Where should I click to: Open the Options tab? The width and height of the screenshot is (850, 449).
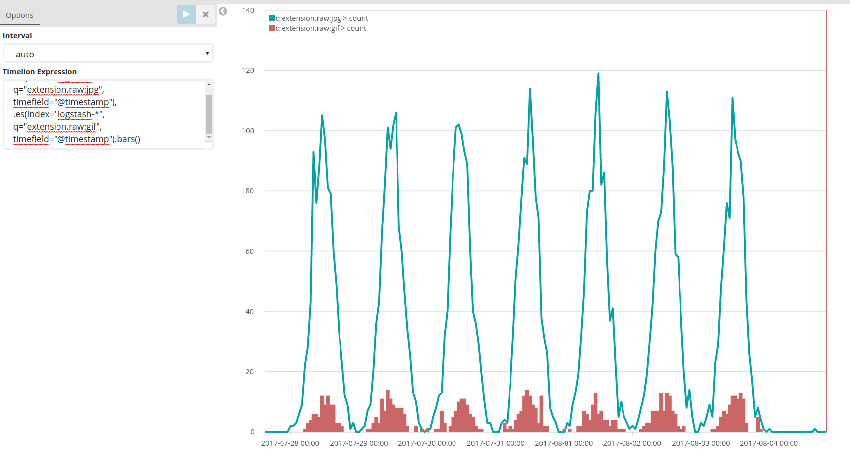point(20,15)
